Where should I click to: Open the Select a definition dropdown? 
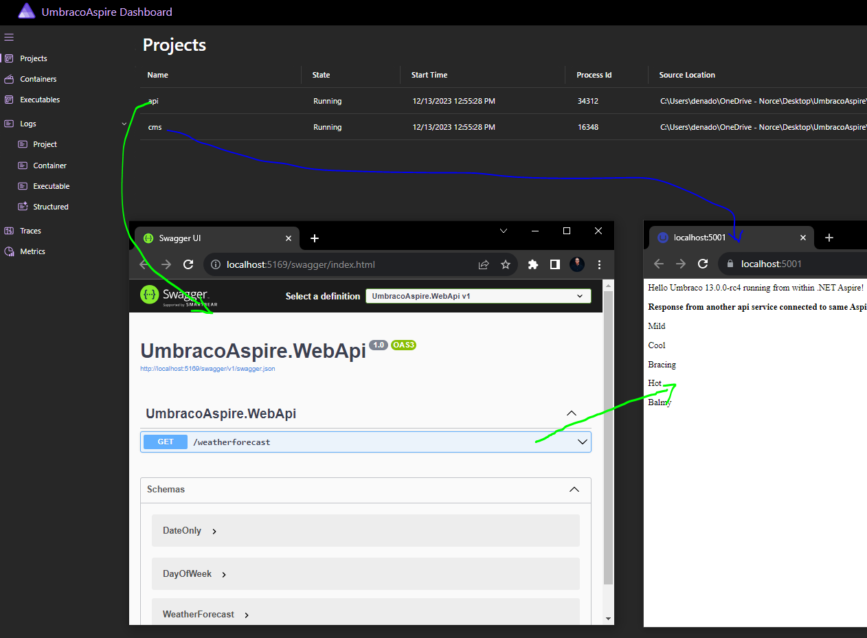[478, 296]
